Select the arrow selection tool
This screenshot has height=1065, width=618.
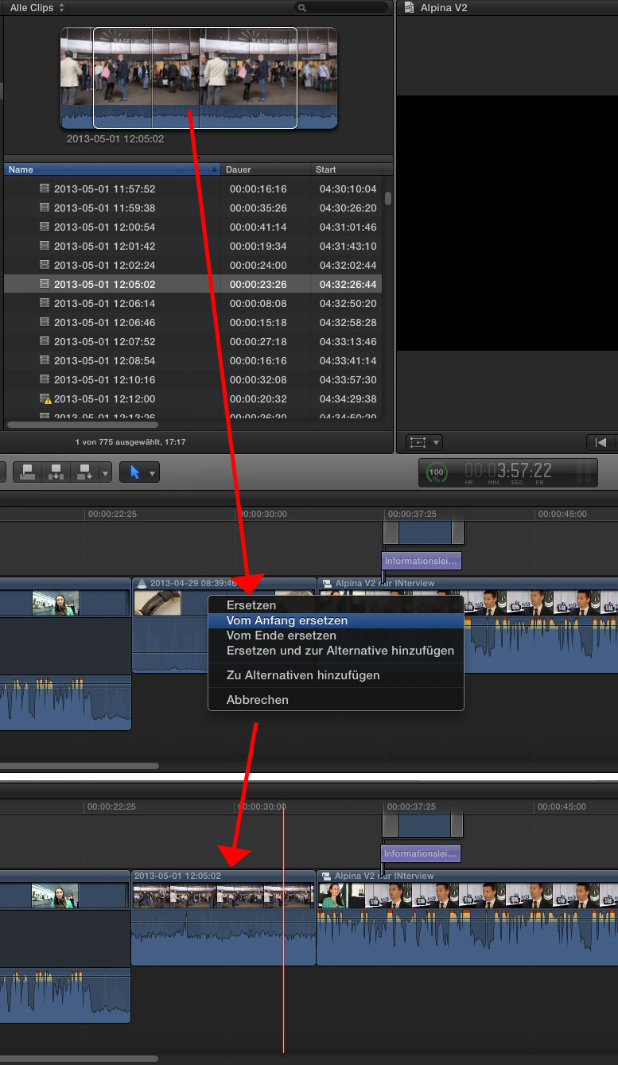click(134, 472)
